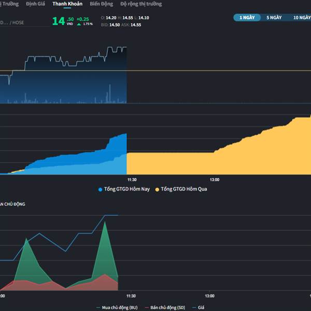Toggle Tổng GTGD Hôm Qua legend
This screenshot has width=311, height=311.
click(x=181, y=189)
